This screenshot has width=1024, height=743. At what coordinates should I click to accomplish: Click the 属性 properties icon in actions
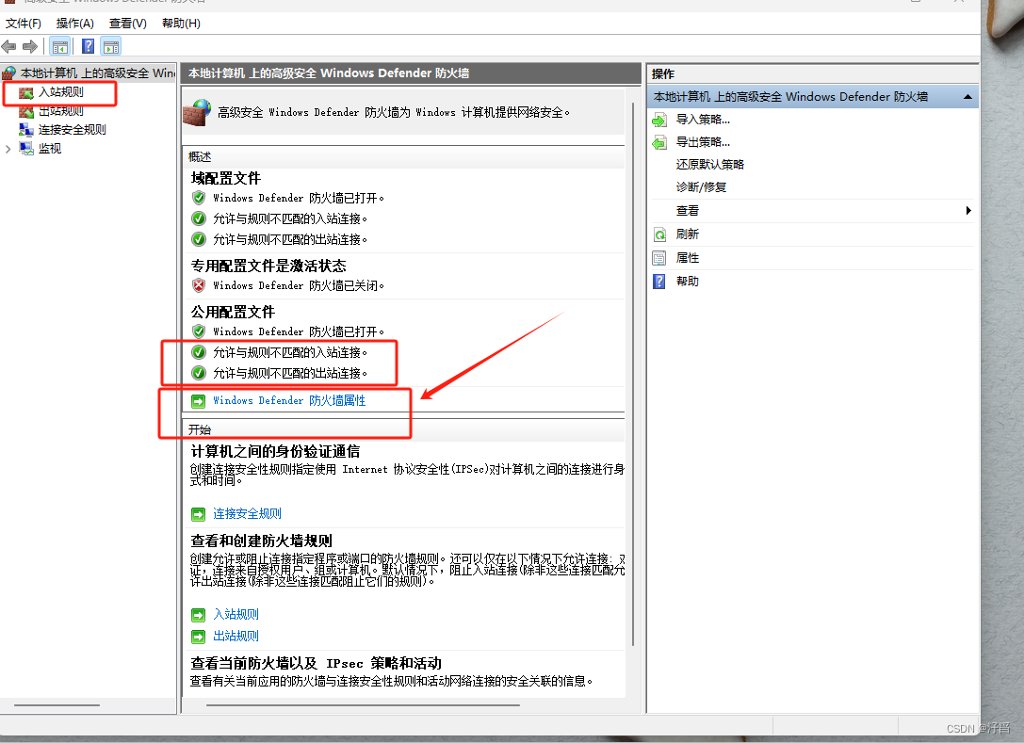[659, 258]
